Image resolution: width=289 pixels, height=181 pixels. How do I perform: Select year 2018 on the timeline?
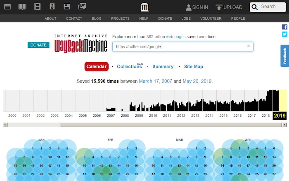point(265,116)
